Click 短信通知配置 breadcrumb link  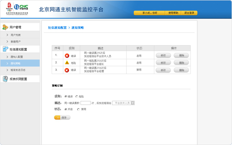click(x=57, y=28)
